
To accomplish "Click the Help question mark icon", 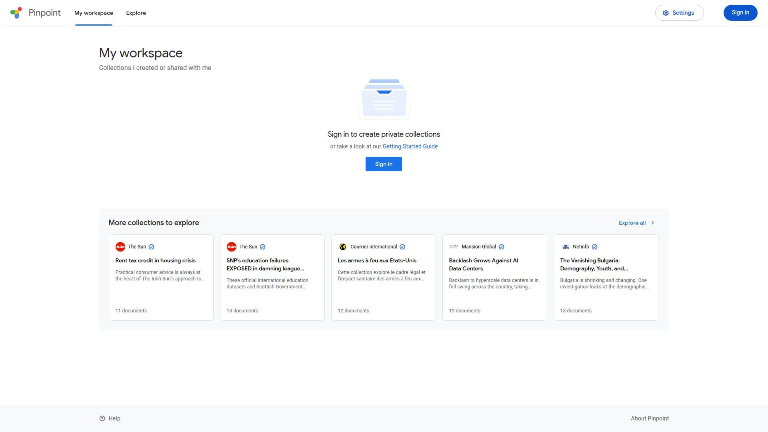I will [102, 418].
